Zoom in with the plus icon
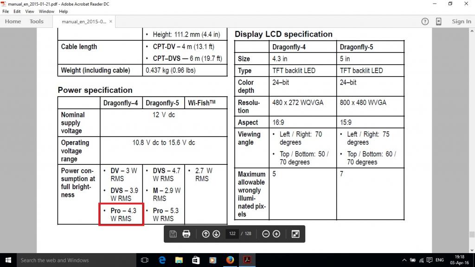This screenshot has width=475, height=267. tap(276, 234)
